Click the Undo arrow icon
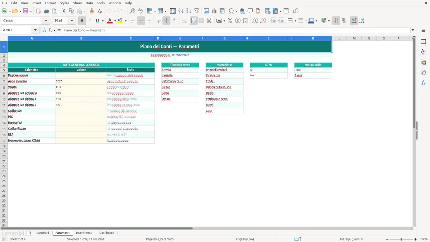The width and height of the screenshot is (430, 242). [x=109, y=11]
